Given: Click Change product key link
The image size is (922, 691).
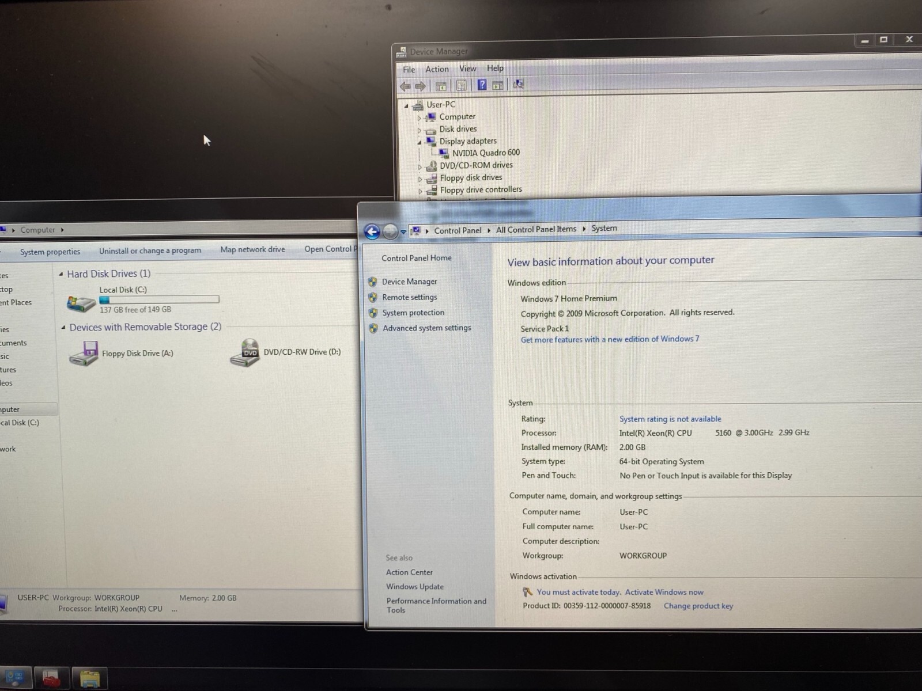Looking at the screenshot, I should [x=698, y=606].
